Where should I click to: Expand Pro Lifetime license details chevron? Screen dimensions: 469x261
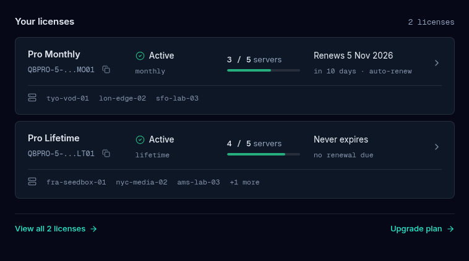[437, 147]
